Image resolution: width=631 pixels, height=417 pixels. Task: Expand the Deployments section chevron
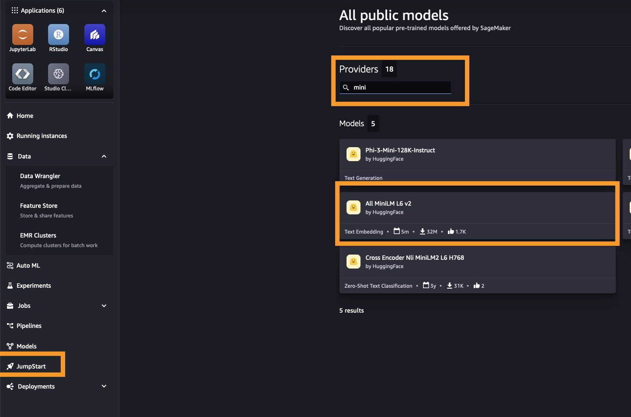[104, 386]
